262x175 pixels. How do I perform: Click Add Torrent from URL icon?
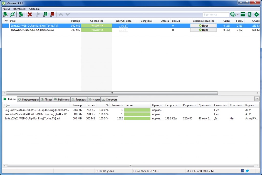[12, 14]
